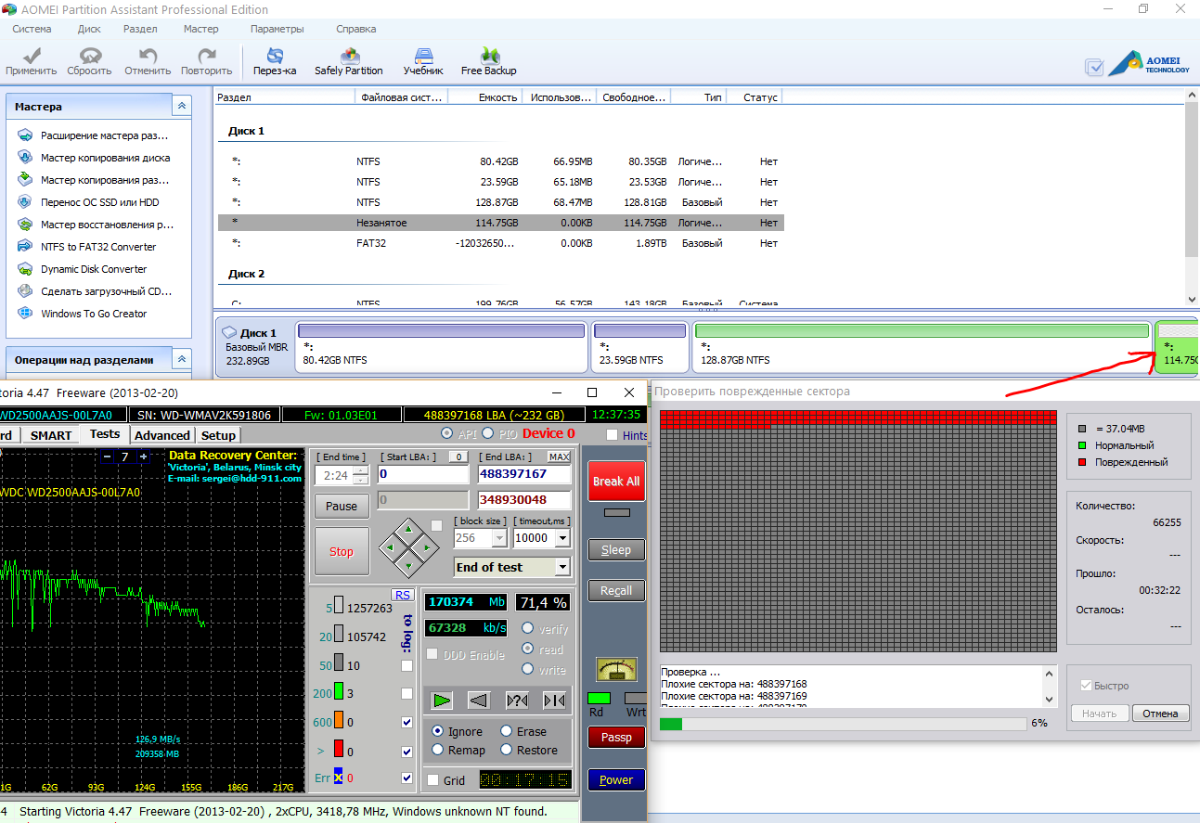Click Отмена in the bad sector check dialog
Viewport: 1200px width, 823px height.
[x=1161, y=714]
